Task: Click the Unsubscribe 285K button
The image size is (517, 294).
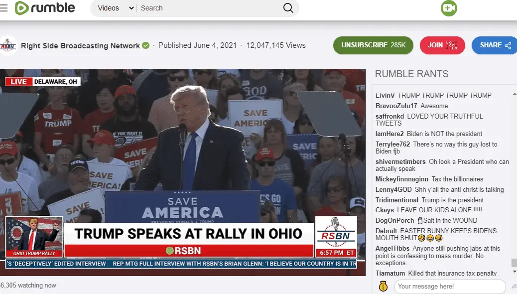Action: 373,45
